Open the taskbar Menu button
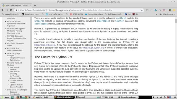 pyautogui.click(x=5, y=97)
